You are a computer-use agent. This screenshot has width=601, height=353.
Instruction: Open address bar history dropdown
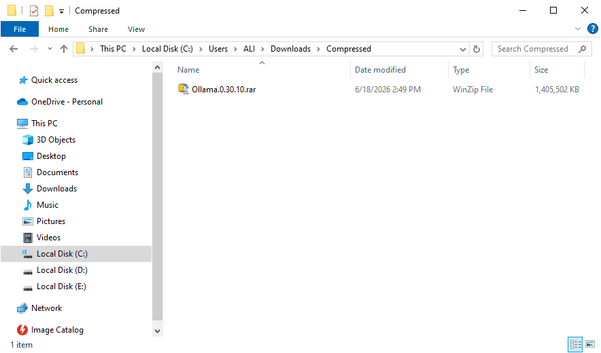point(462,49)
